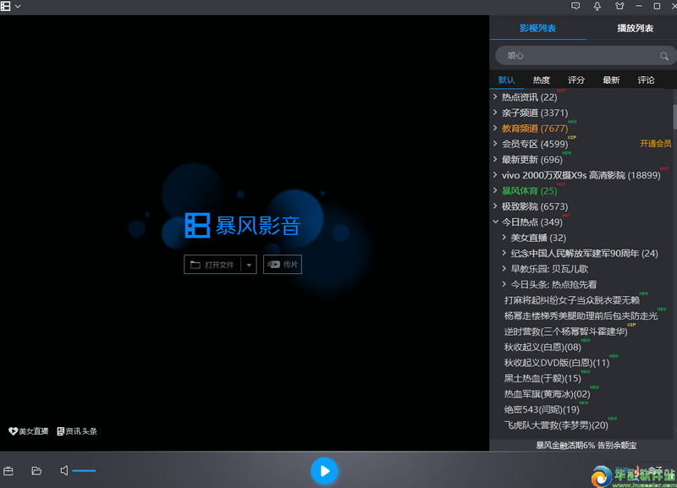Screen dimensions: 677x488
Task: Open the Baofeng main menu logo icon
Action: (x=5, y=6)
